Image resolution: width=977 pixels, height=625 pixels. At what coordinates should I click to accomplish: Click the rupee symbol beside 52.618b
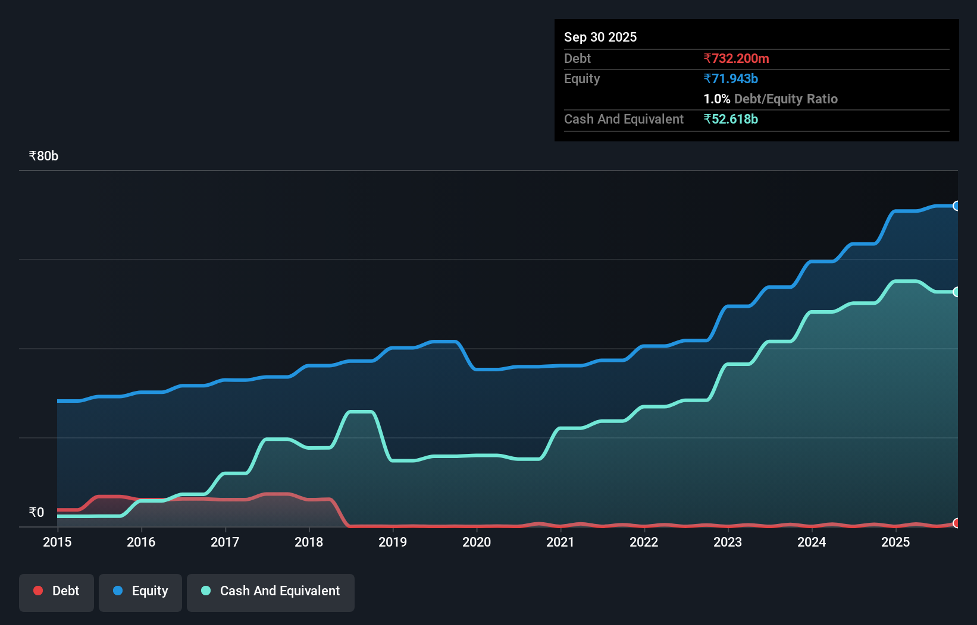coord(707,119)
